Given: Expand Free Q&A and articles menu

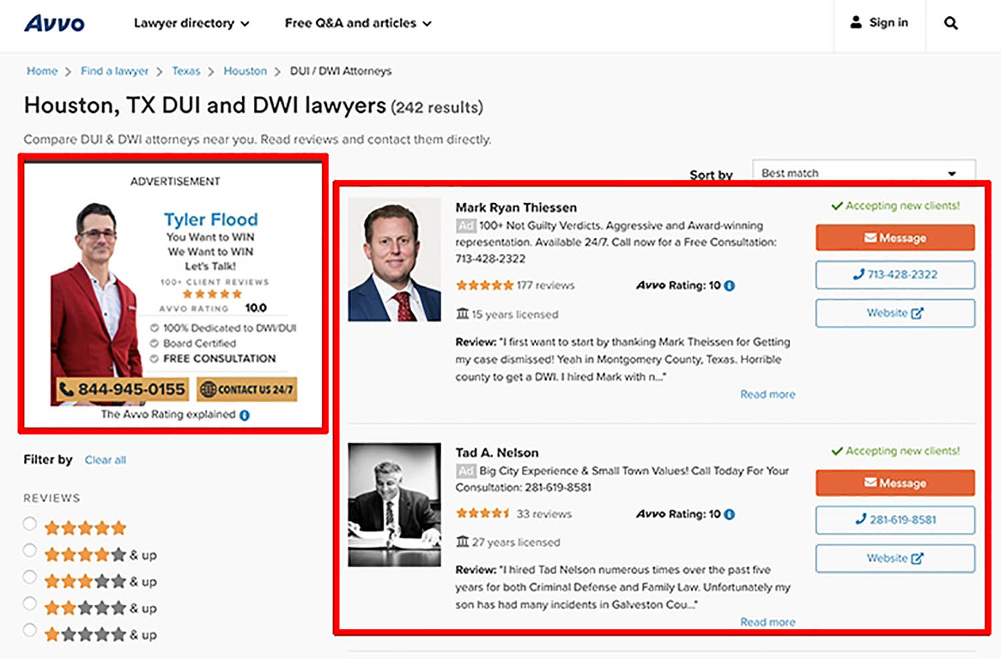Looking at the screenshot, I should 358,23.
